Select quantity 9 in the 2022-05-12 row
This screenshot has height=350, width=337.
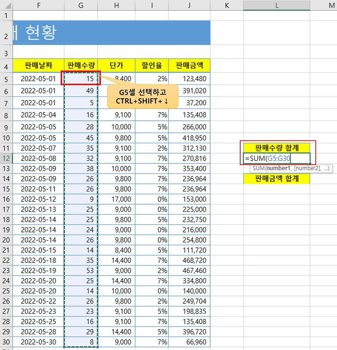coord(81,199)
